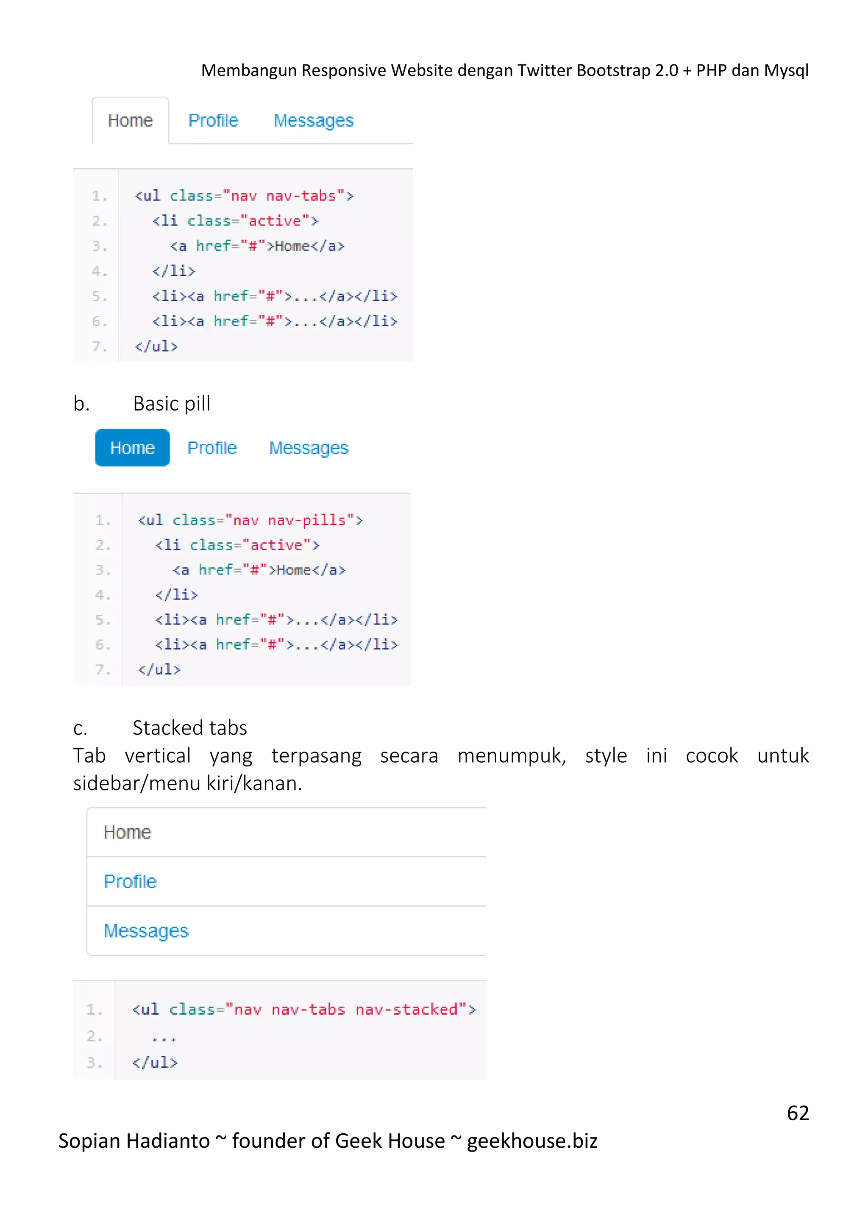This screenshot has height=1227, width=868.
Task: Click the code line with 'nav-stacked'
Action: click(x=304, y=1009)
